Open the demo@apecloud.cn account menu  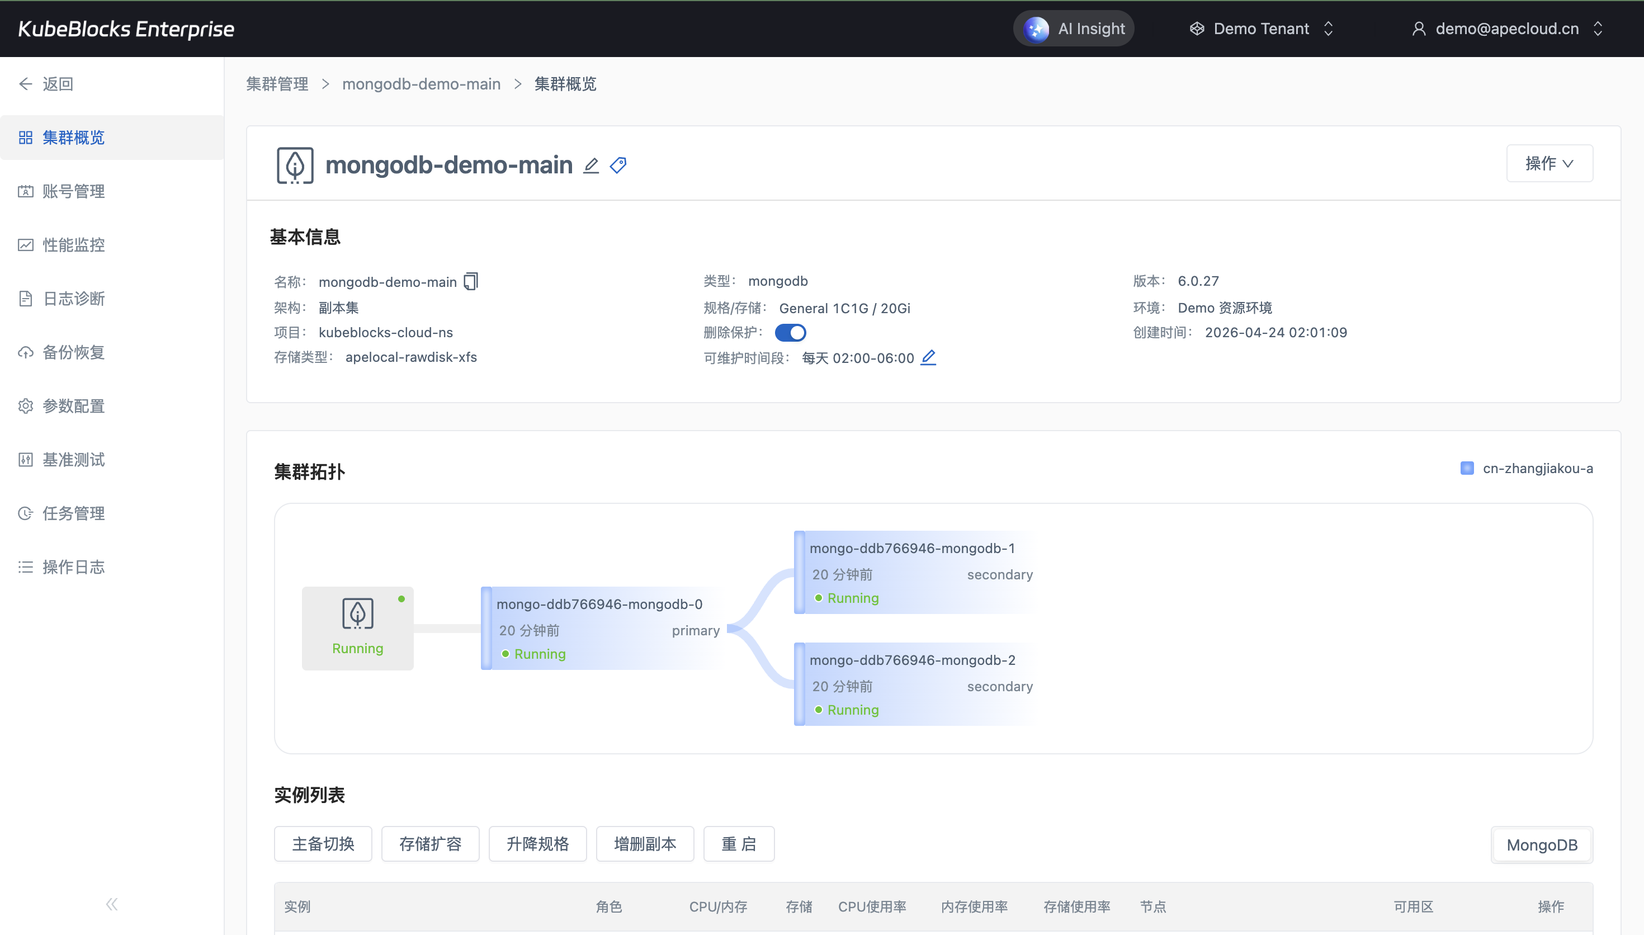pos(1506,29)
